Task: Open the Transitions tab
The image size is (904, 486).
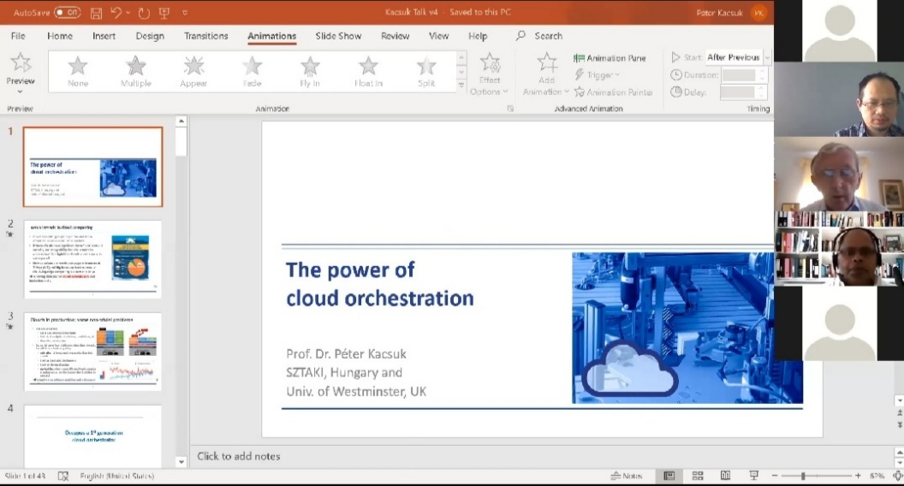Action: tap(205, 36)
